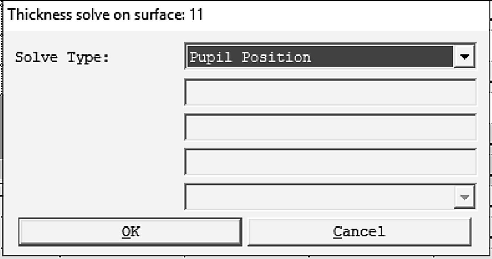Select the Pupil Position combo box
This screenshot has width=492, height=259.
319,56
